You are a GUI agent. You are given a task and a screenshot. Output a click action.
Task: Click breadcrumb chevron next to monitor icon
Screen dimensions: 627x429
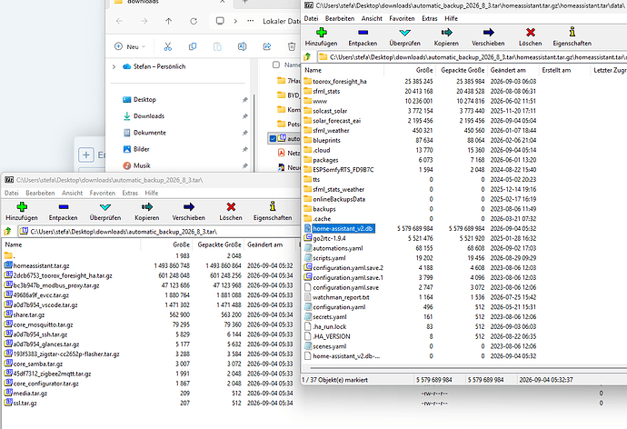click(x=235, y=21)
